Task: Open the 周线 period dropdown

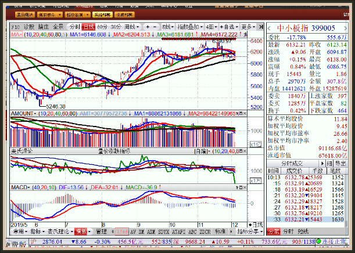Action: [x=131, y=27]
